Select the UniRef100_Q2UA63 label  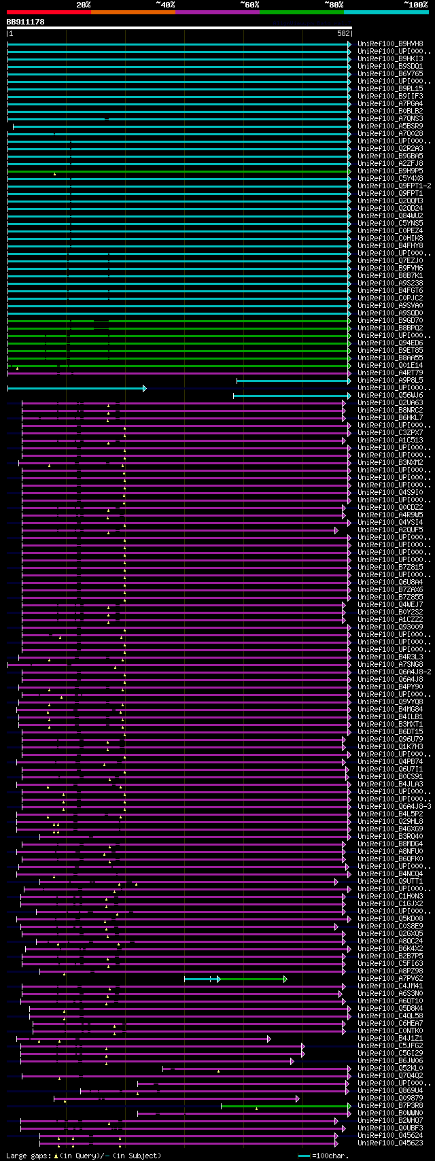click(390, 402)
